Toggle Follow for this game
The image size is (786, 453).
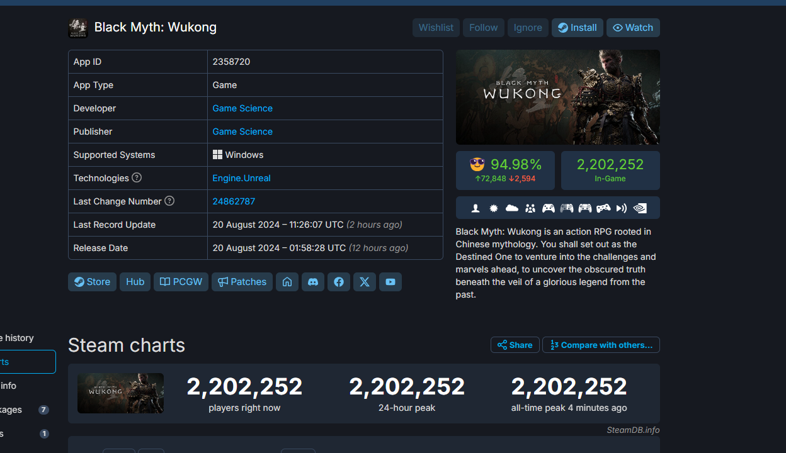pyautogui.click(x=483, y=28)
